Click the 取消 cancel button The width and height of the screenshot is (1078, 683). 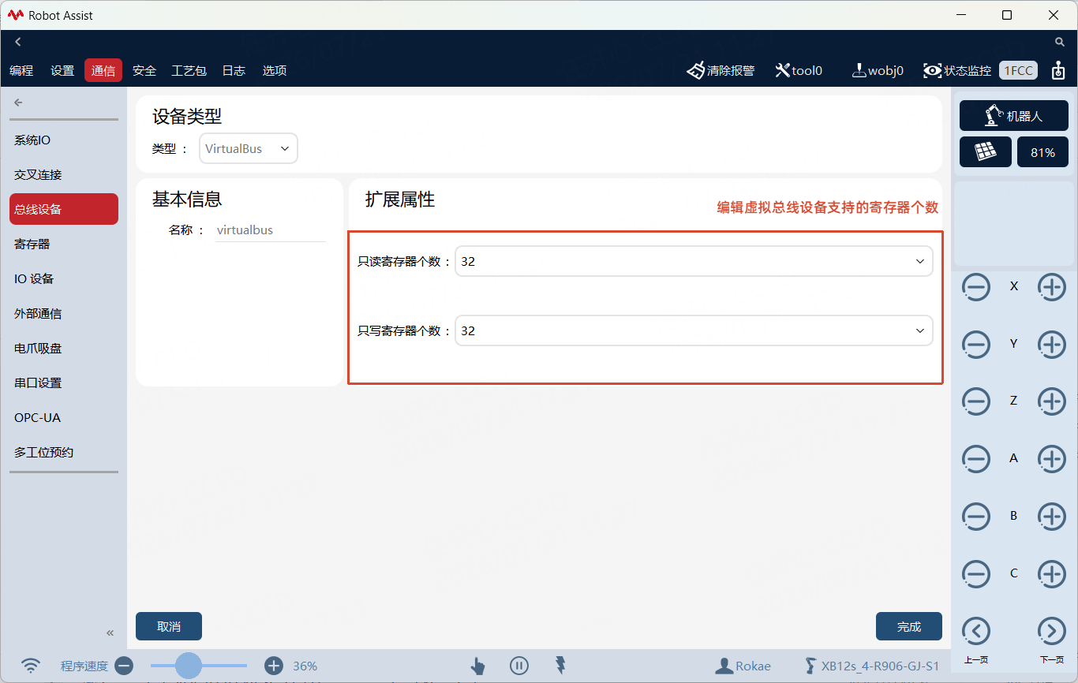(169, 626)
